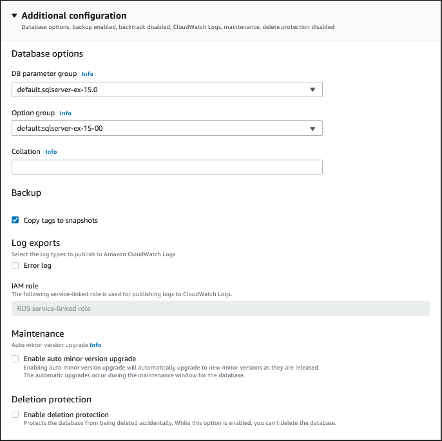Open Info link beside DB parameter group
Image resolution: width=442 pixels, height=441 pixels.
88,74
